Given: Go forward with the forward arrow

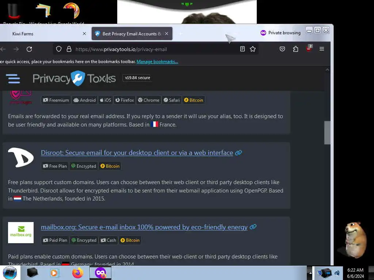Looking at the screenshot, I should click(x=16, y=49).
